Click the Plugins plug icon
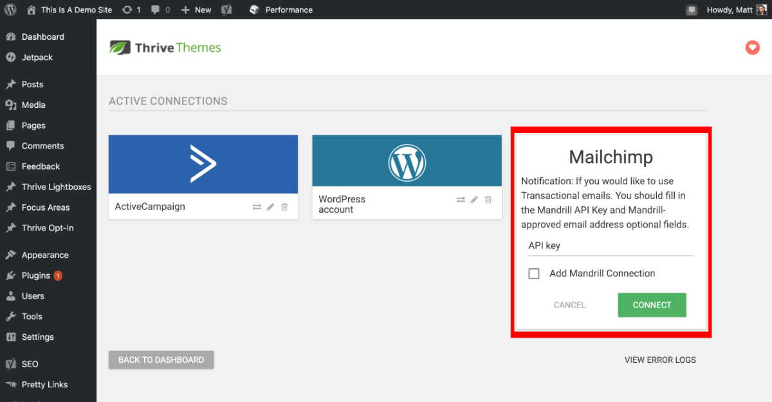 coord(10,275)
